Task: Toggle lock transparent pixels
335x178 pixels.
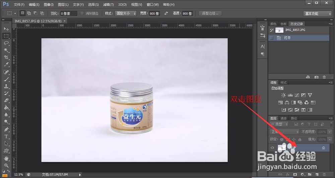Action: click(282, 140)
